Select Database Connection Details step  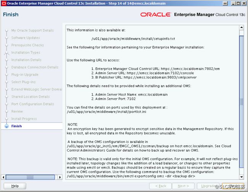coord(35,67)
